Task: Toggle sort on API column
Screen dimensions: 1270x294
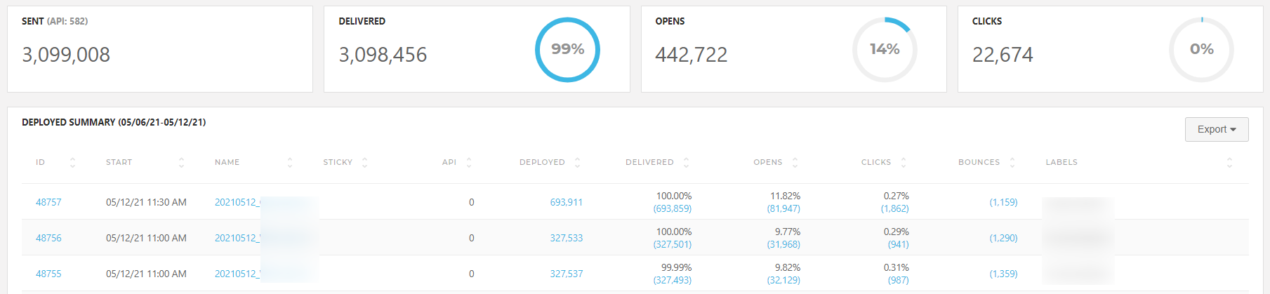Action: pyautogui.click(x=469, y=163)
